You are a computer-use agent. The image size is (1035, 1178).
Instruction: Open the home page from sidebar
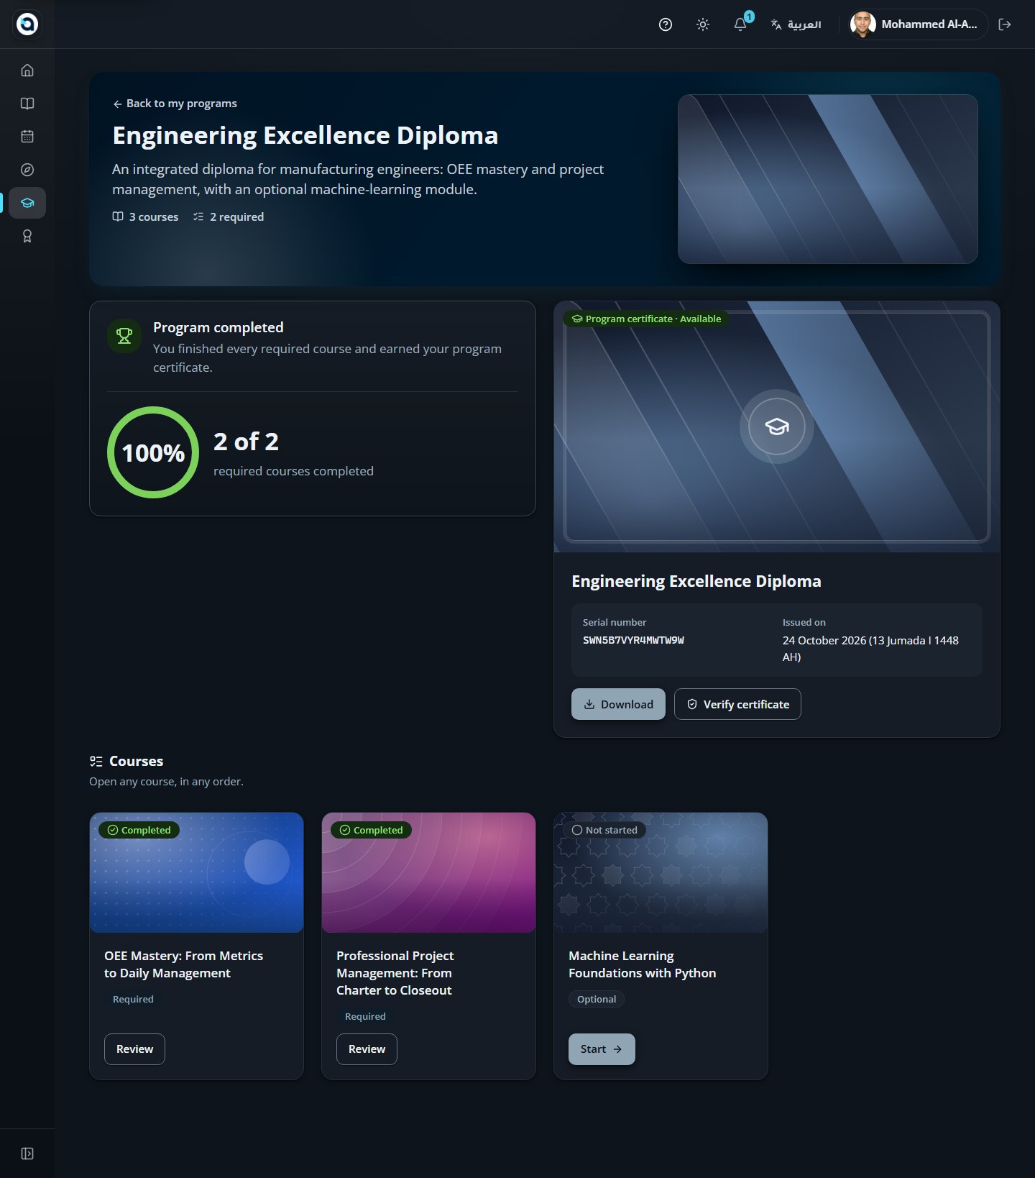coord(27,70)
